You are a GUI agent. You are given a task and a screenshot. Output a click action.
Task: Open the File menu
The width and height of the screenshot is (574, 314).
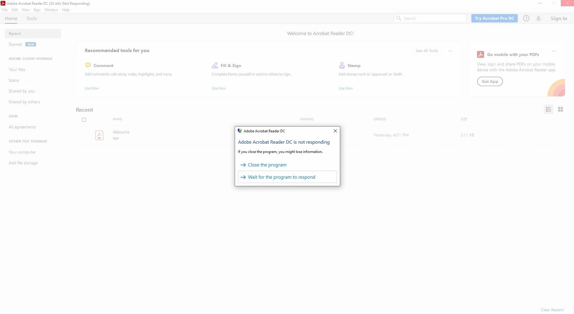(5, 10)
